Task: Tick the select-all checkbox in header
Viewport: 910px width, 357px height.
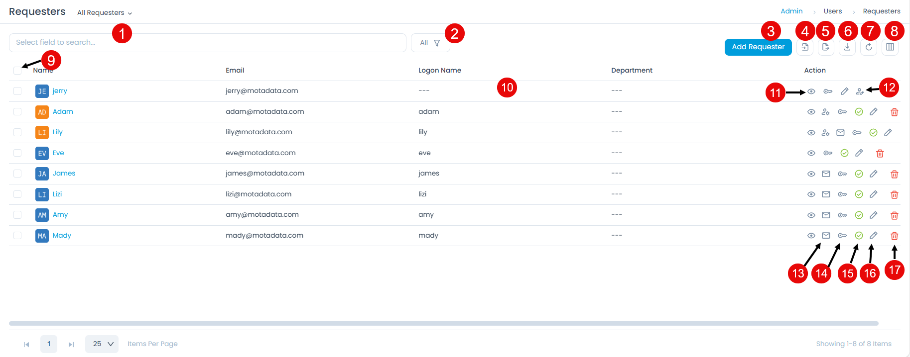Action: pos(17,71)
